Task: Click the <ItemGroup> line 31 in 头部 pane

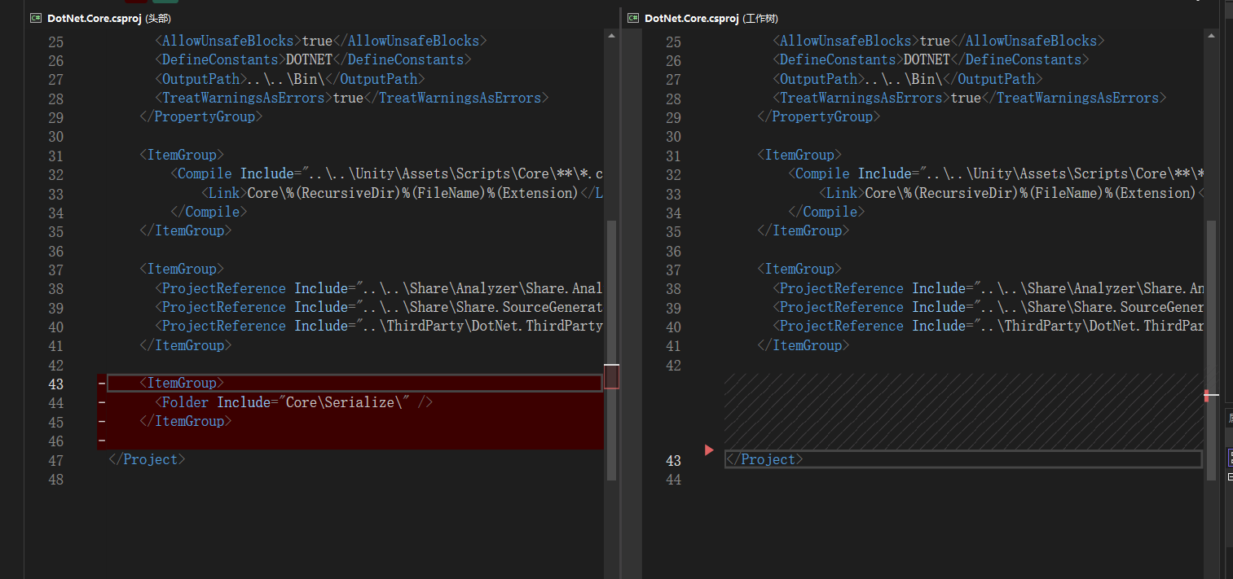Action: 182,155
